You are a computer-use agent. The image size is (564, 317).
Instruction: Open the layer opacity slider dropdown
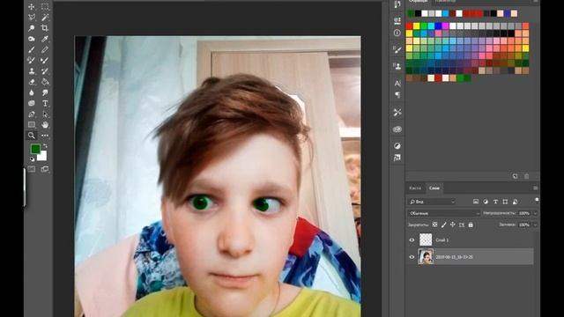click(535, 213)
